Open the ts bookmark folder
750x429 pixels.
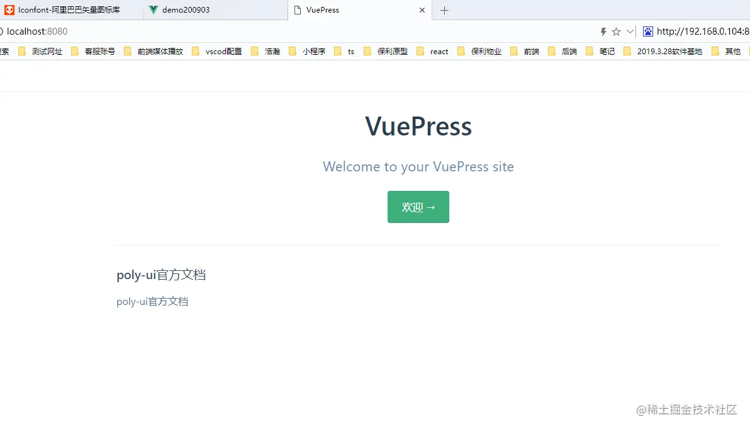[x=344, y=51]
